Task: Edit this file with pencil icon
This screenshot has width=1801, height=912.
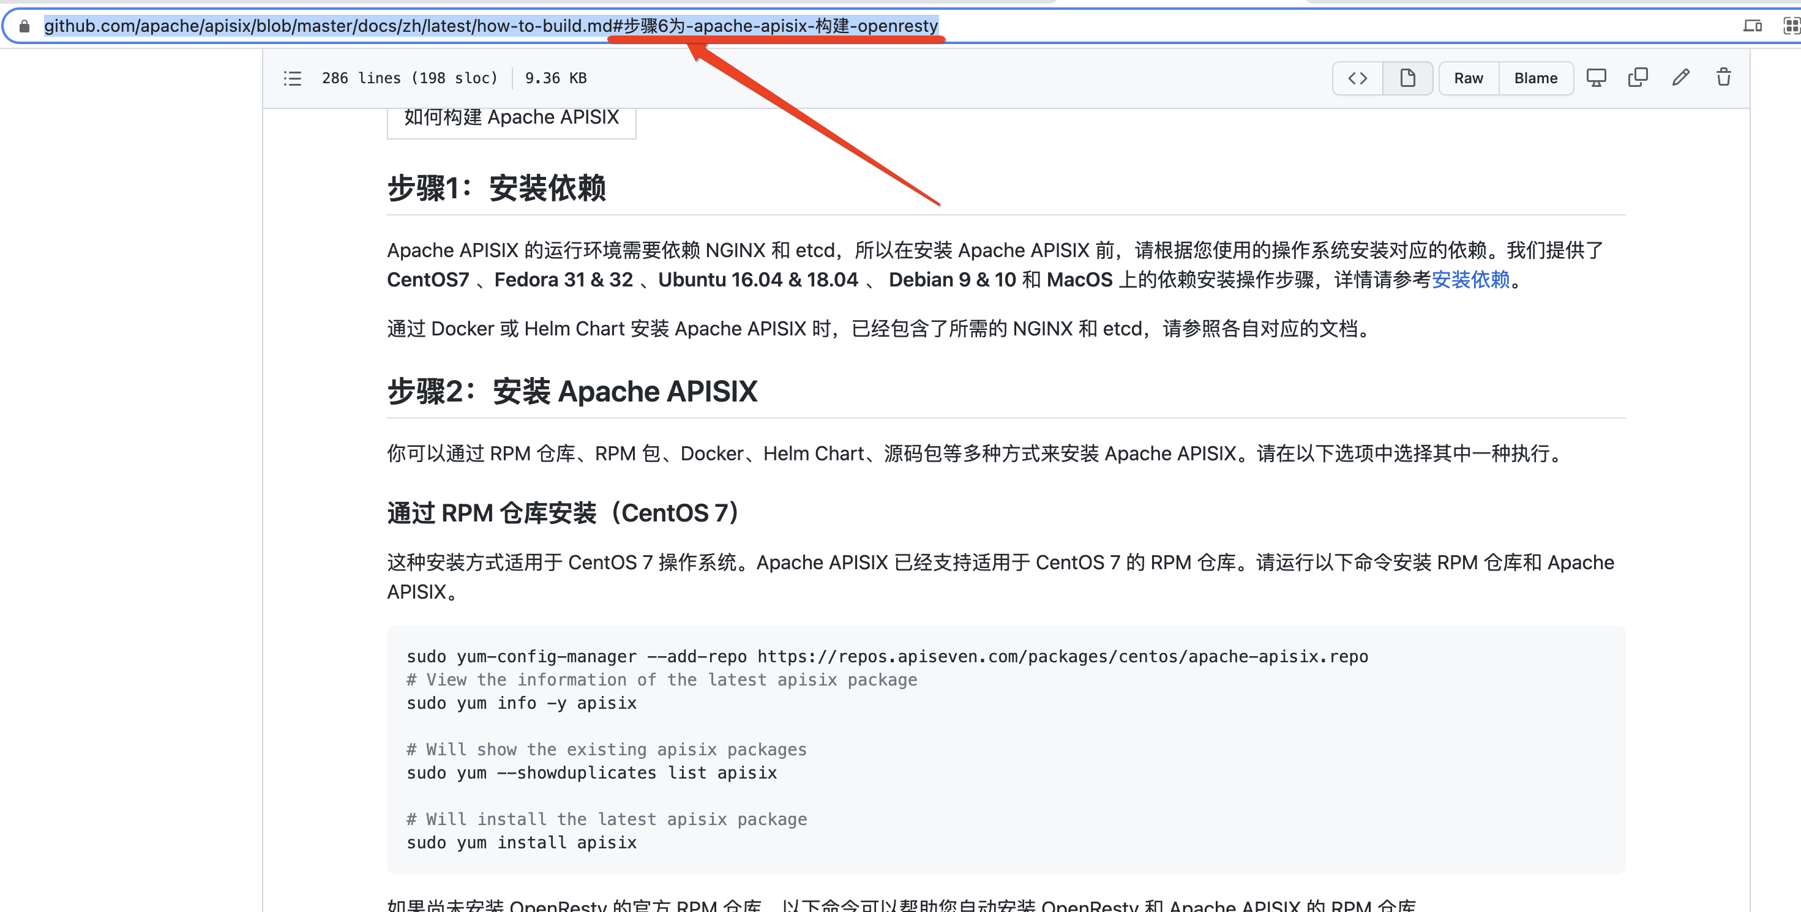Action: pos(1682,78)
